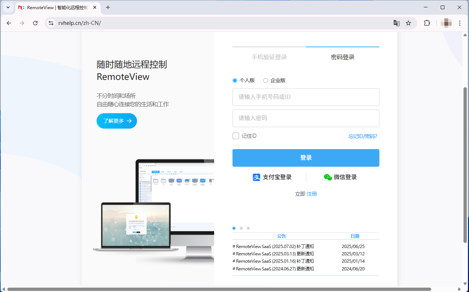Open the Chrome profile avatar
469x292 pixels.
446,23
